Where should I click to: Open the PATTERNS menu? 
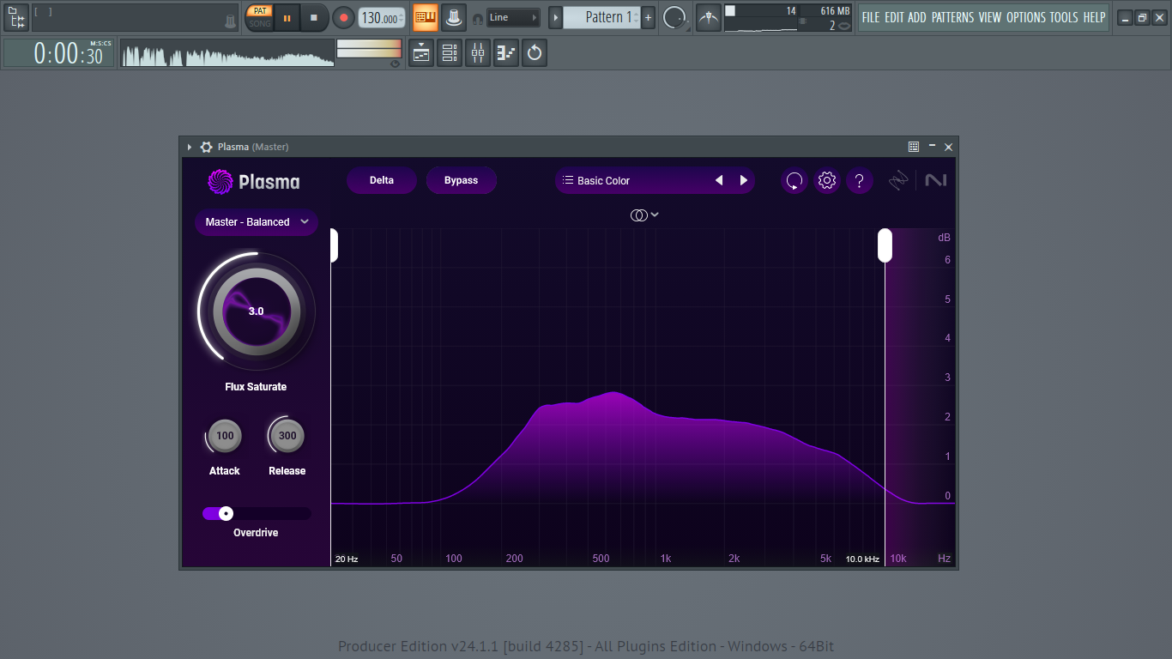(x=952, y=17)
